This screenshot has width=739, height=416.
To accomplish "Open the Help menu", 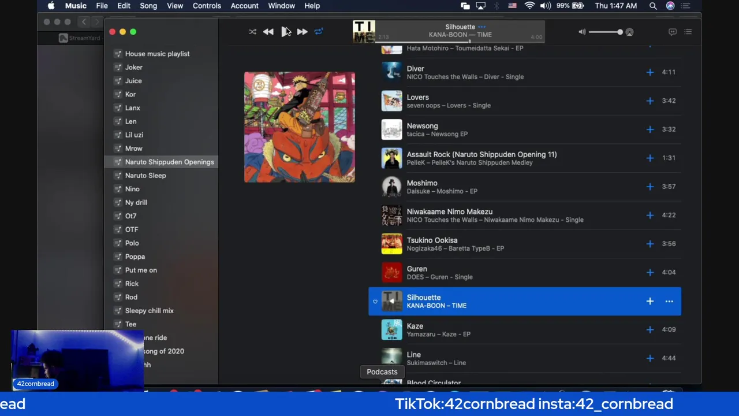I will tap(312, 6).
